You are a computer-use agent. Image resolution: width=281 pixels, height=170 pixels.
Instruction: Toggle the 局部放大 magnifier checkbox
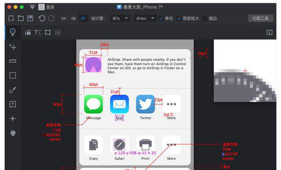(x=179, y=19)
